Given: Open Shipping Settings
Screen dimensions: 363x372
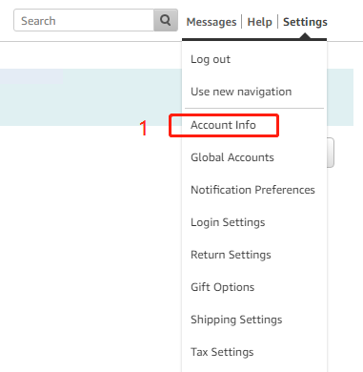Looking at the screenshot, I should coord(236,320).
